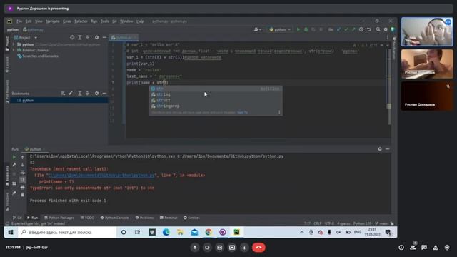Collapse all in the Project panel
This screenshot has width=457, height=257.
coord(87,37)
